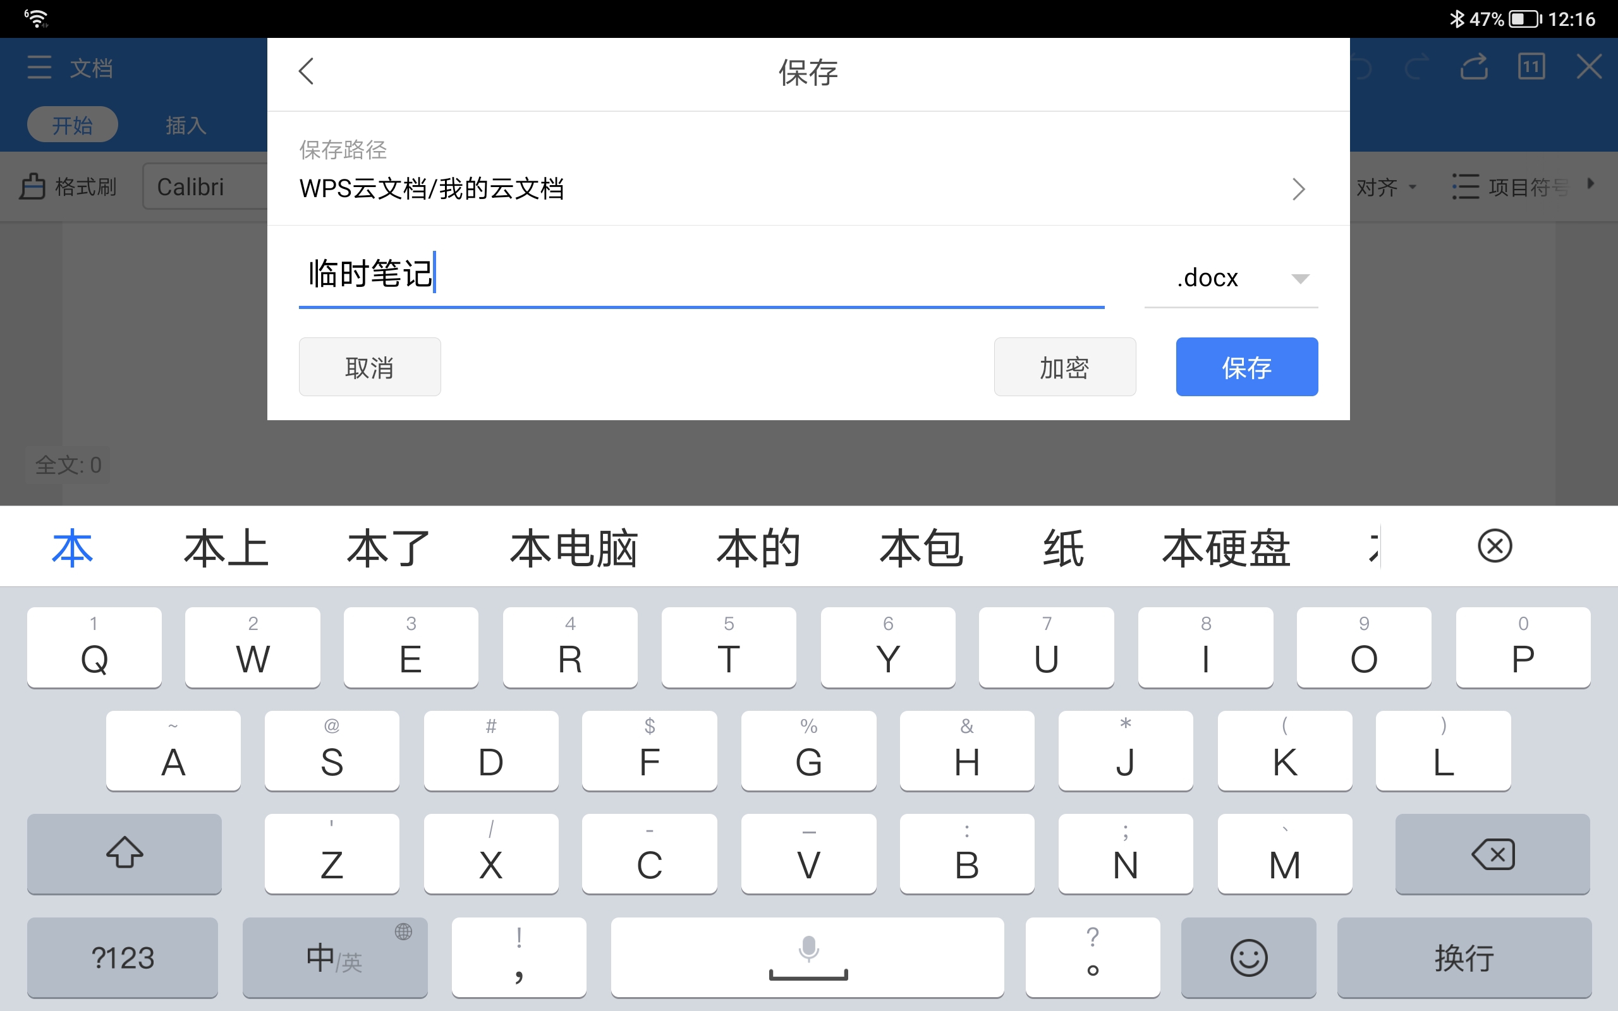Viewport: 1618px width, 1011px height.
Task: Go back using the save dialog arrow
Action: 306,71
